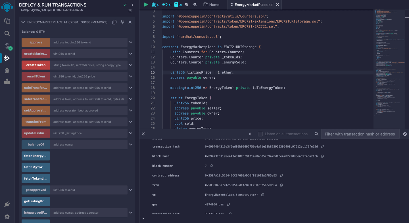
Task: Focus the transaction hash filter input
Action: pos(360,134)
